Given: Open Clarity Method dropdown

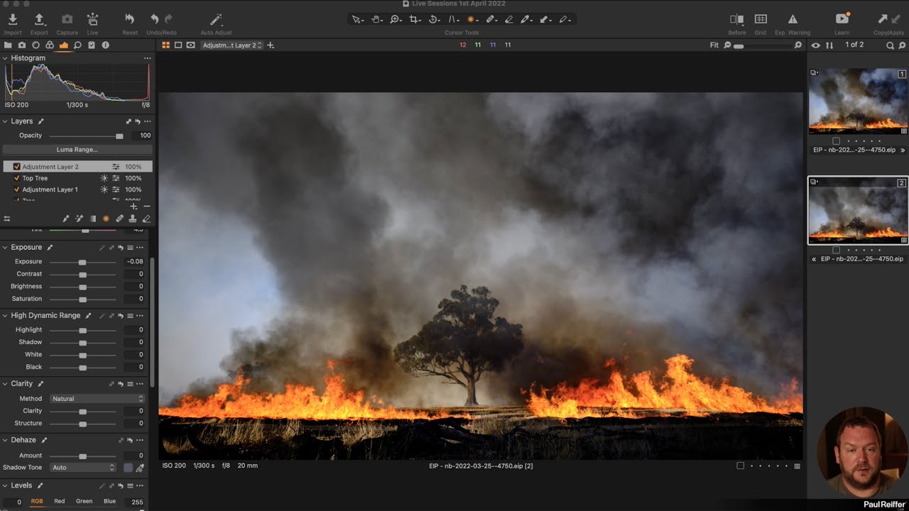Looking at the screenshot, I should point(97,399).
